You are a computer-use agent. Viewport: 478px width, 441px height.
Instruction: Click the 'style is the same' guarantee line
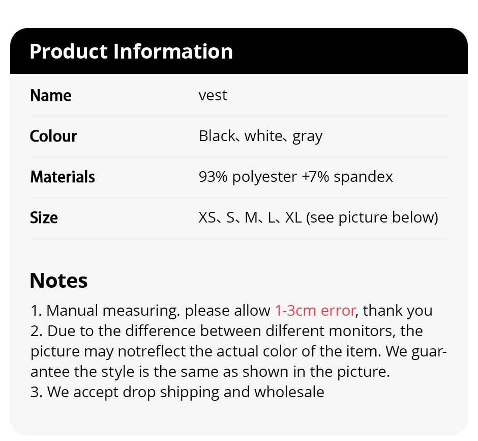coord(210,372)
